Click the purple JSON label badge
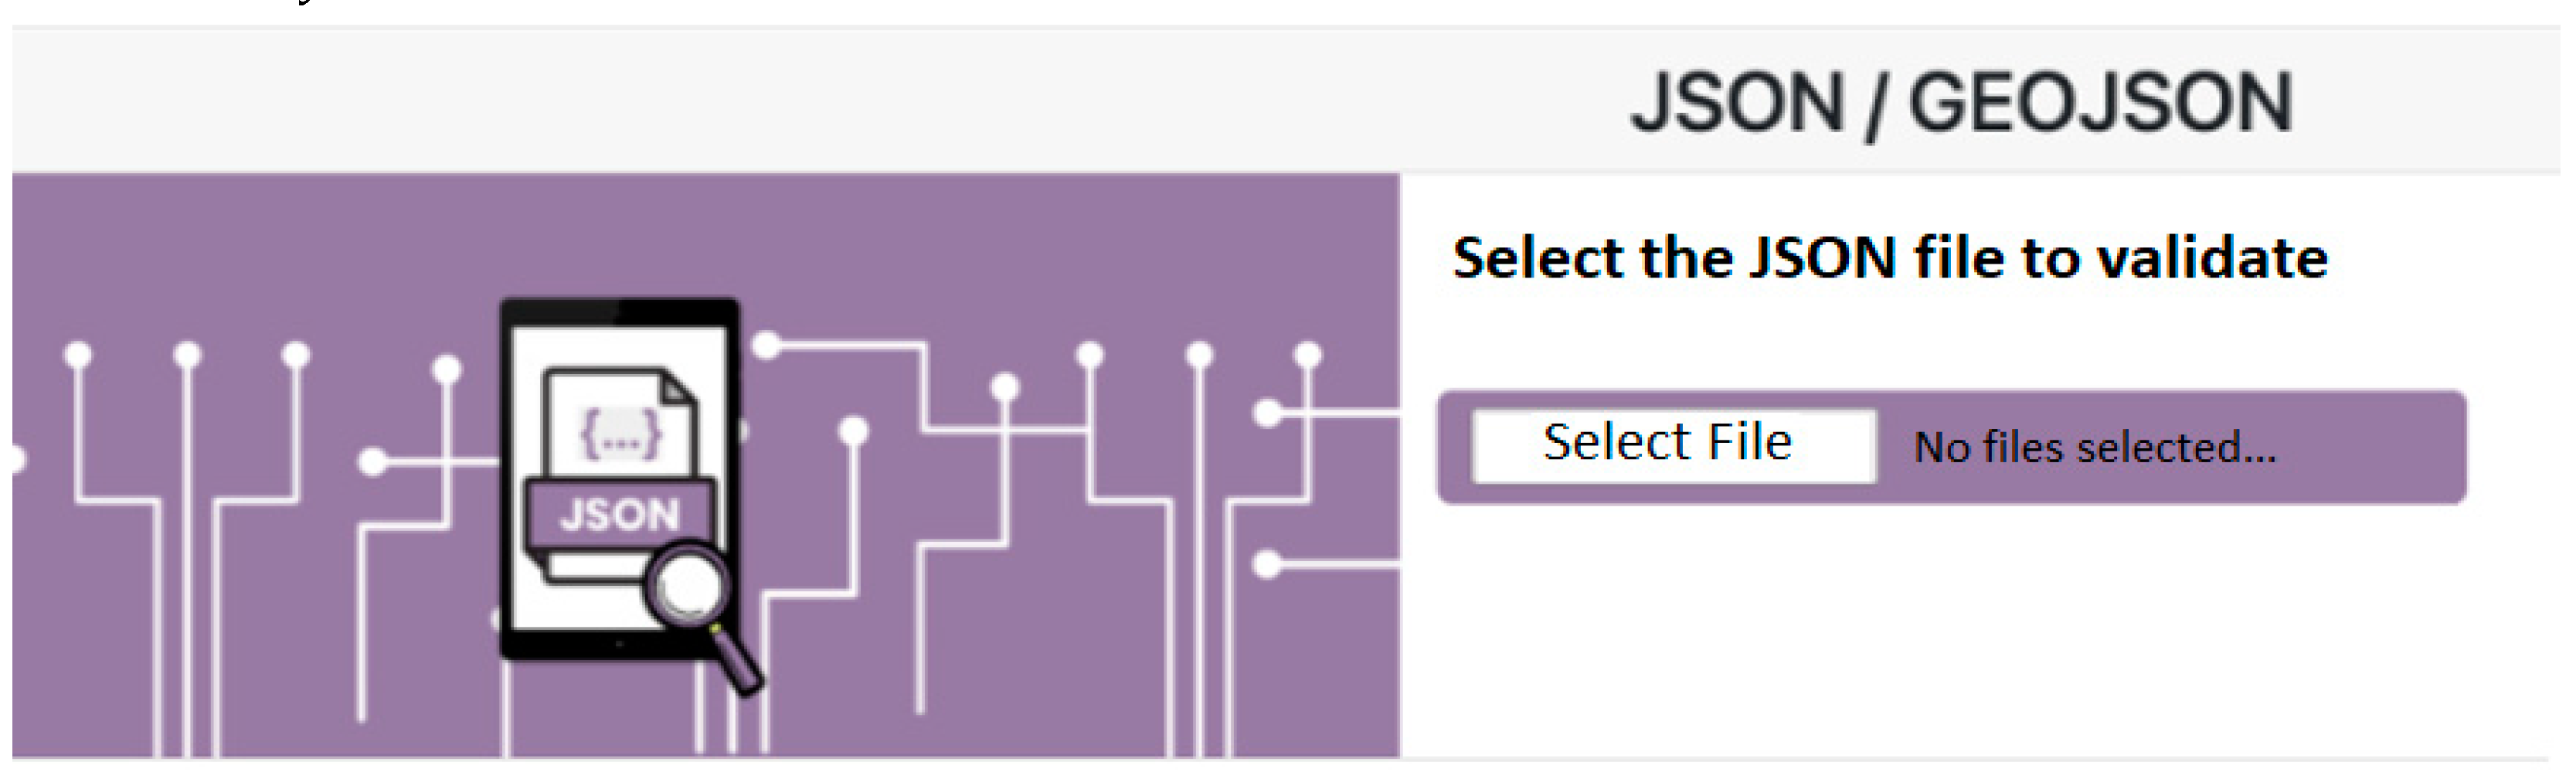The height and width of the screenshot is (776, 2576). coord(620,515)
